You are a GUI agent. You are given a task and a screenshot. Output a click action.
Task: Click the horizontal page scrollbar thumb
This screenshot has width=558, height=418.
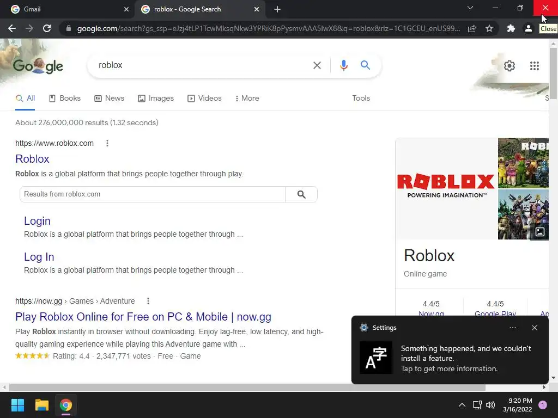[247, 387]
